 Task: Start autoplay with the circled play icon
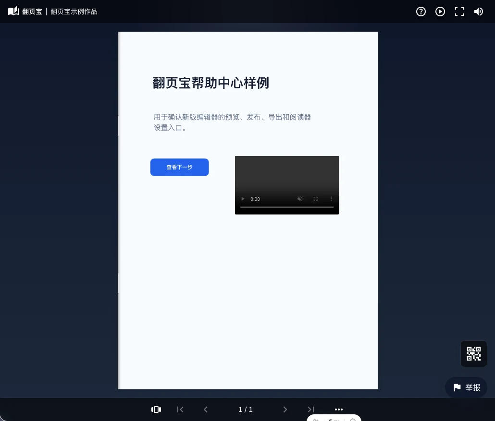point(440,12)
